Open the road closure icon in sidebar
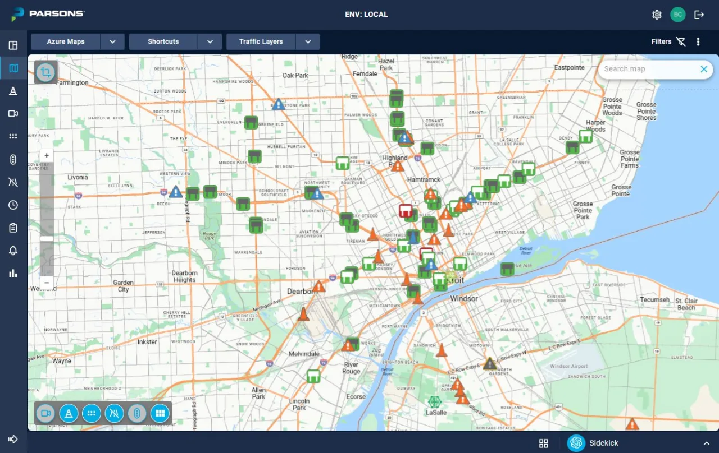The width and height of the screenshot is (719, 453). click(13, 182)
